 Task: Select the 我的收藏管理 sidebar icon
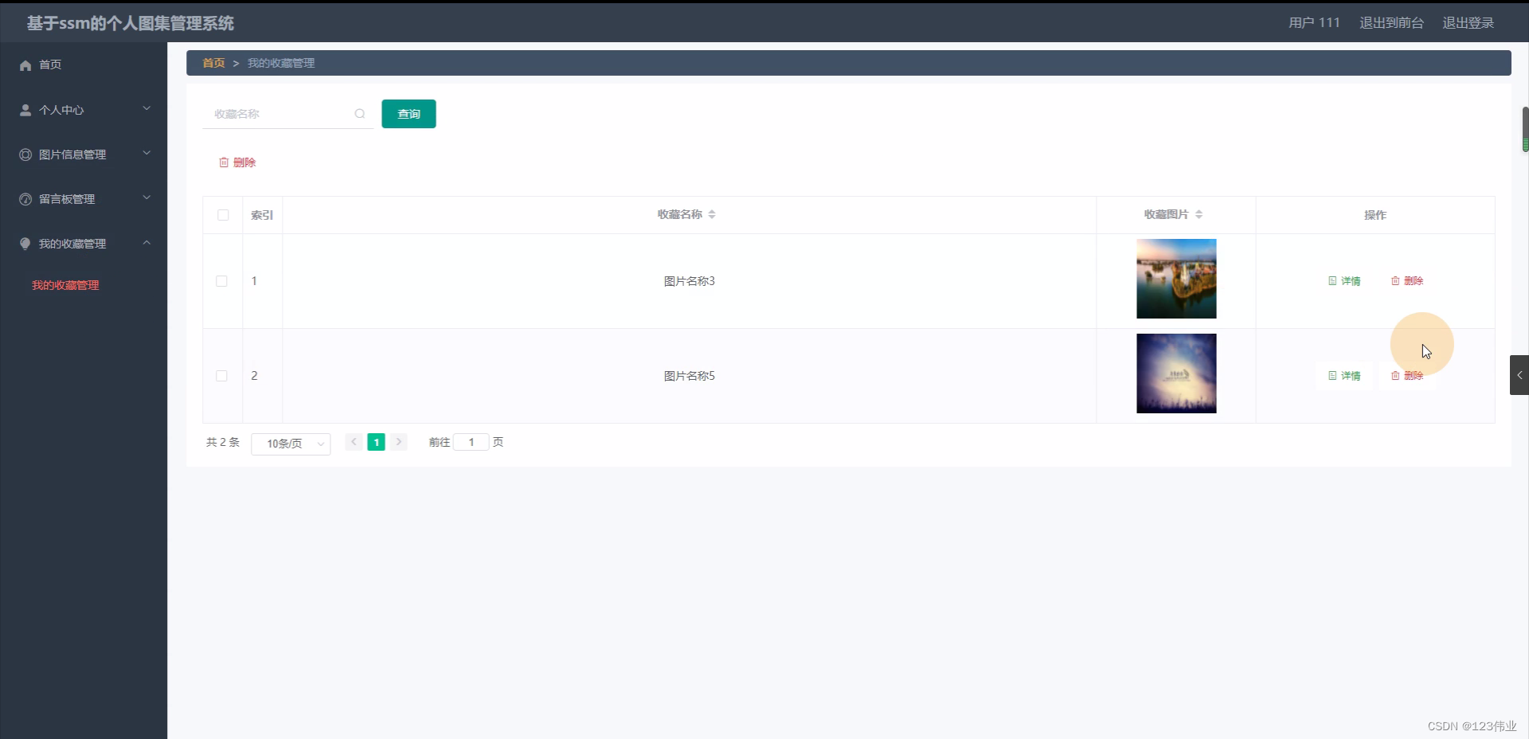pos(25,244)
